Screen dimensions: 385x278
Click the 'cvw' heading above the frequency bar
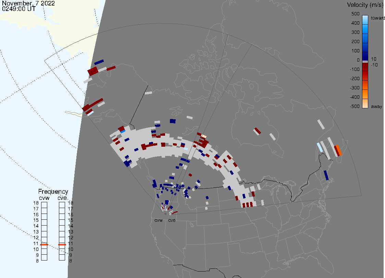[44, 198]
